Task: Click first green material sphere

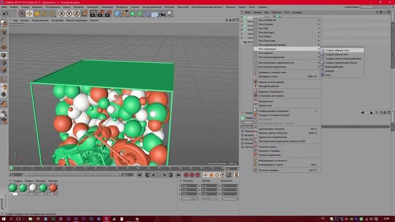Action: click(x=12, y=187)
